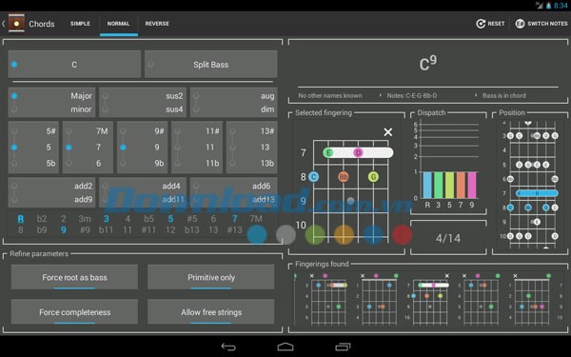Image resolution: width=571 pixels, height=357 pixels.
Task: Switch to the Normal tab
Action: pos(118,23)
